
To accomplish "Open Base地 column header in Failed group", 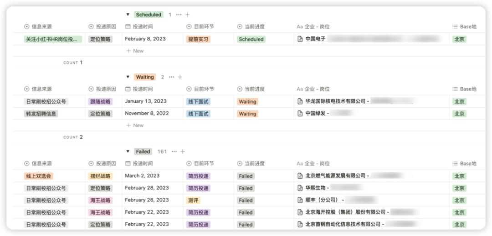I will pyautogui.click(x=464, y=164).
